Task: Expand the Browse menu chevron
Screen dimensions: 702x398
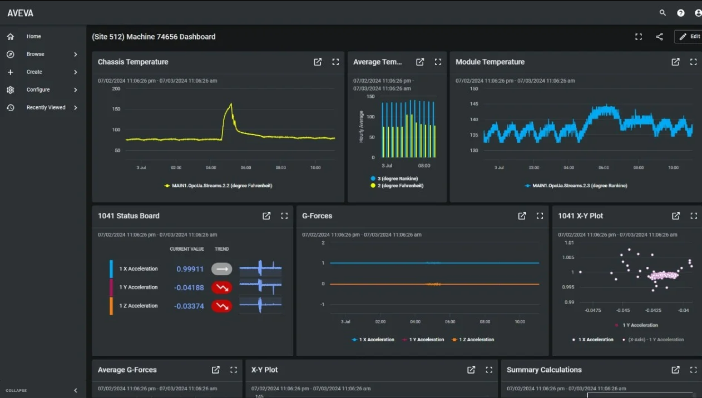Action: [x=76, y=54]
